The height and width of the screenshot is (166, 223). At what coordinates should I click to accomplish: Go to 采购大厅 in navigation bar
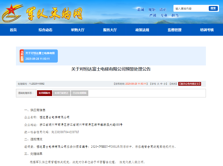point(78,30)
